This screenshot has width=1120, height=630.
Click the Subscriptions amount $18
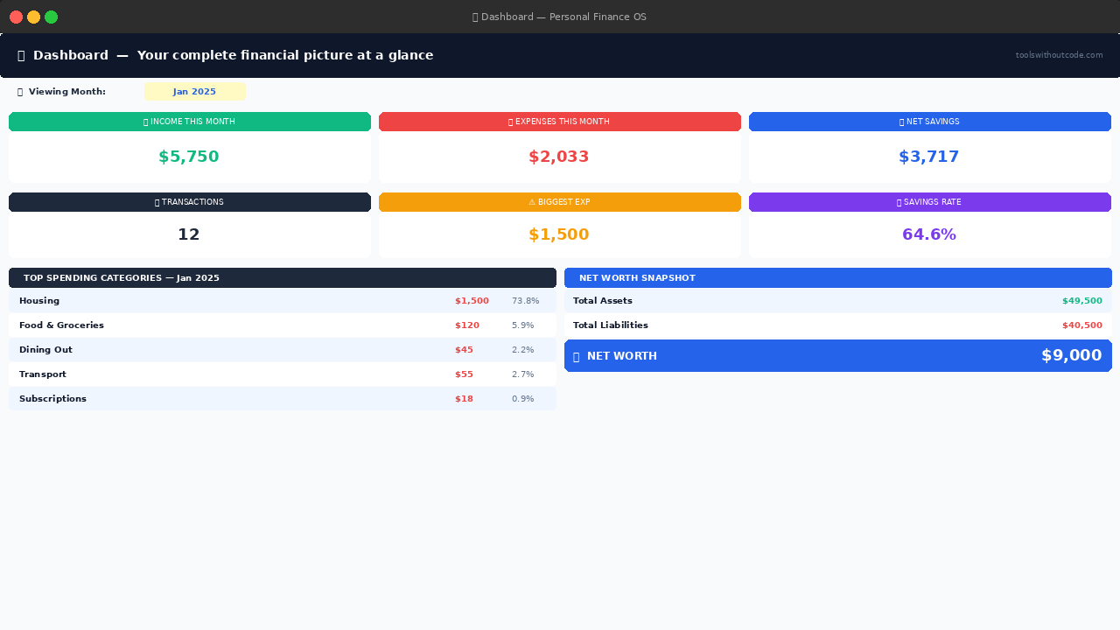point(464,399)
